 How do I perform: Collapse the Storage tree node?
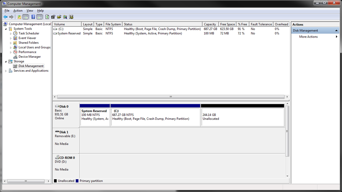click(6, 61)
